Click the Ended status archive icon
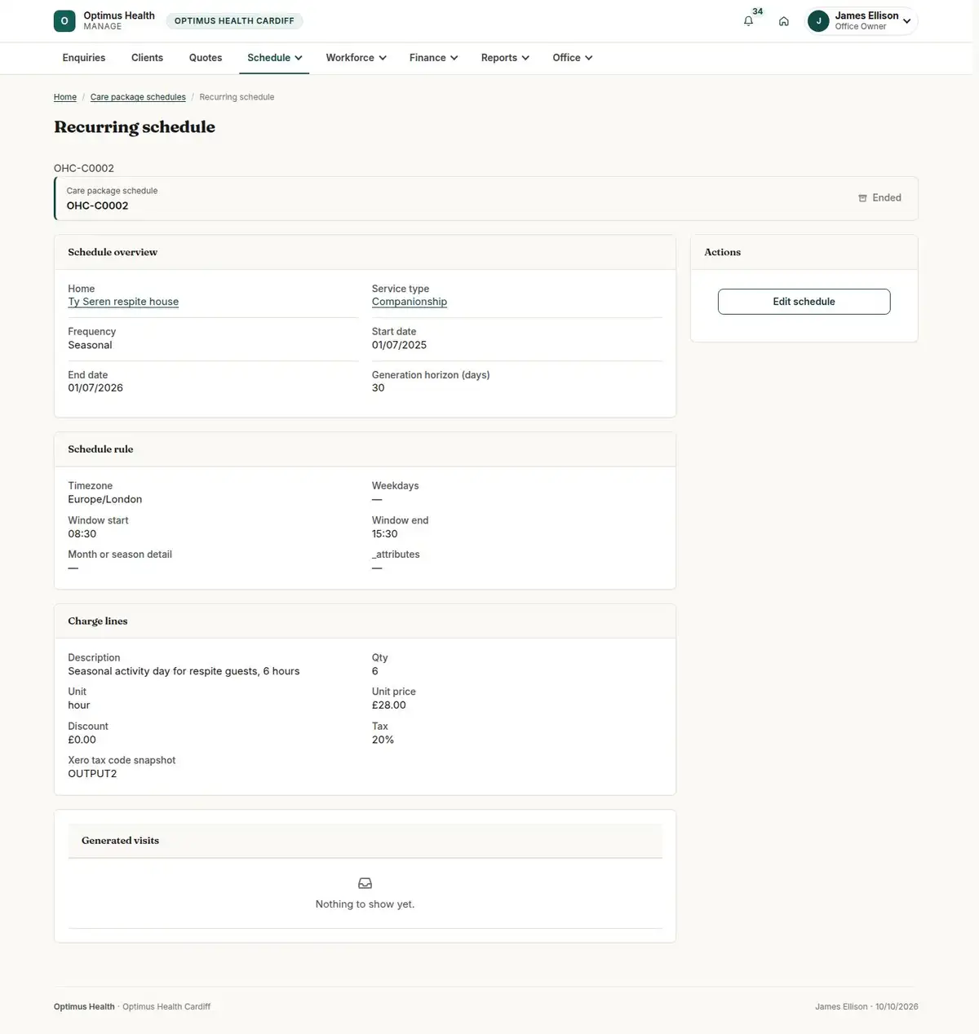 coord(862,198)
